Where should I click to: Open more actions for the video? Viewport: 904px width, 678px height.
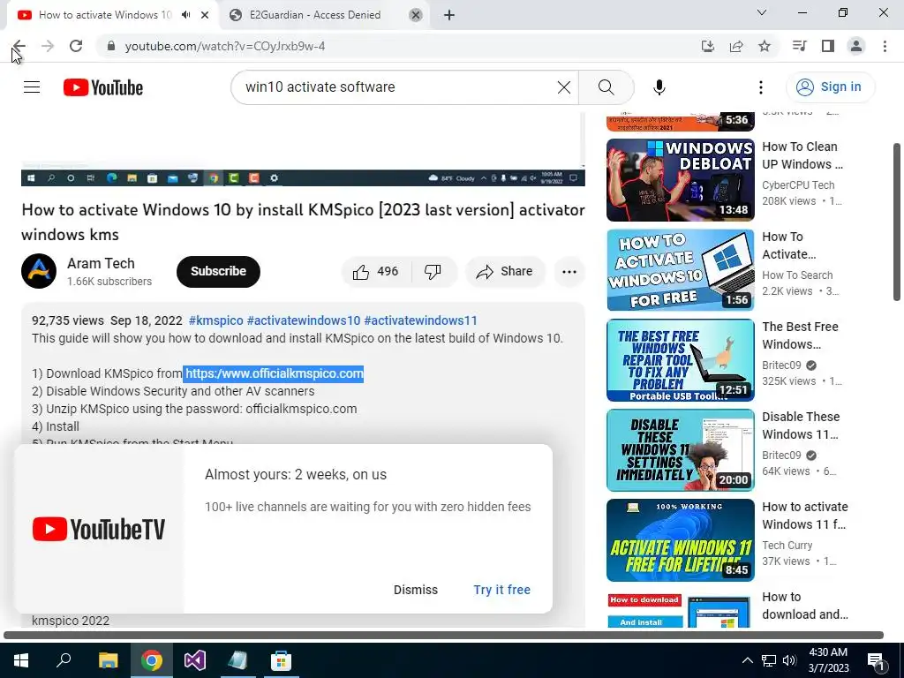coord(569,272)
